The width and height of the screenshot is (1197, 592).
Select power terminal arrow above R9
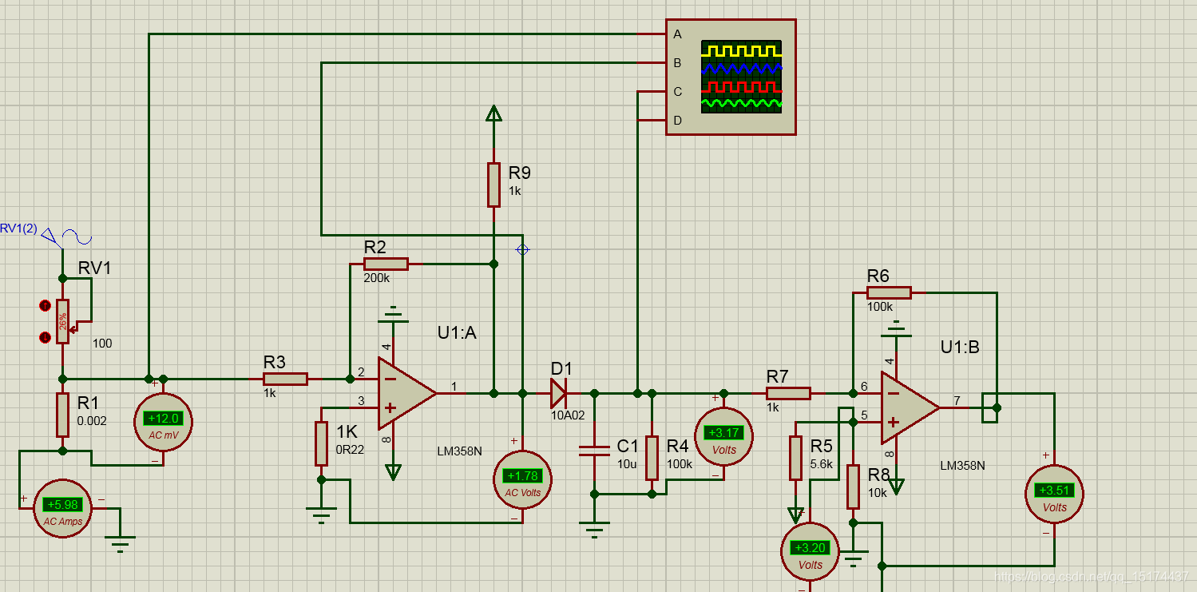pos(493,114)
